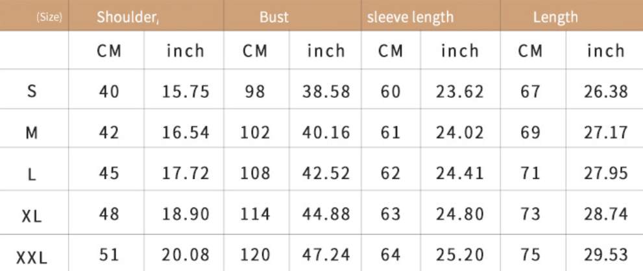
Task: Click the 20.08 shoulder inch value
Action: [x=186, y=255]
